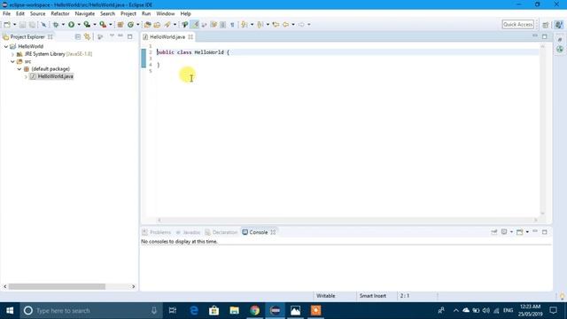Open the Project menu
This screenshot has height=319, width=567.
pos(128,14)
